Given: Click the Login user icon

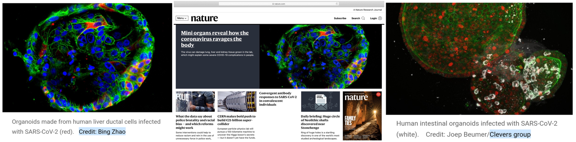Looking at the screenshot, I should coord(380,18).
